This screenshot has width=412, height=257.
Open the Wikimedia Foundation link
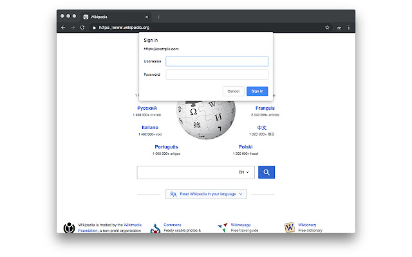click(110, 227)
